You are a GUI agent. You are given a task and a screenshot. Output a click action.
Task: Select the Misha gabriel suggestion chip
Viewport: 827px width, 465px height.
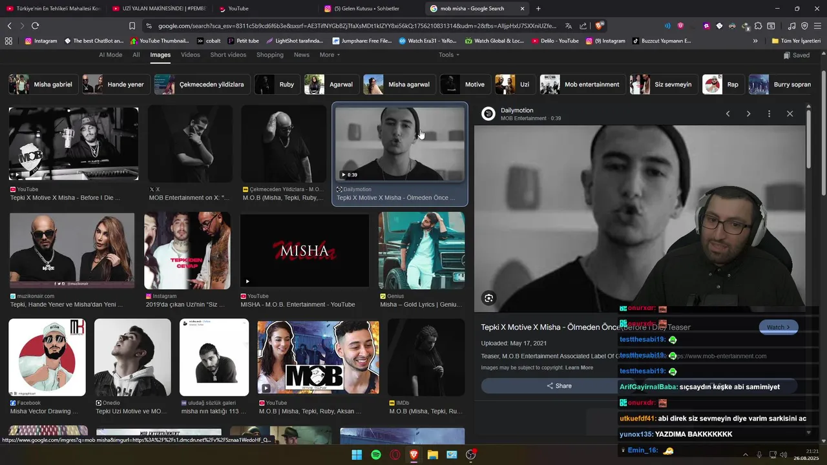(43, 85)
